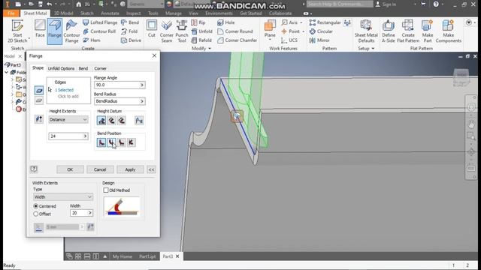Switch to the Corner tab
The height and width of the screenshot is (270, 481).
coord(100,68)
